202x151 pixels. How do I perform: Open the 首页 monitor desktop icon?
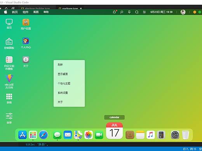9,24
